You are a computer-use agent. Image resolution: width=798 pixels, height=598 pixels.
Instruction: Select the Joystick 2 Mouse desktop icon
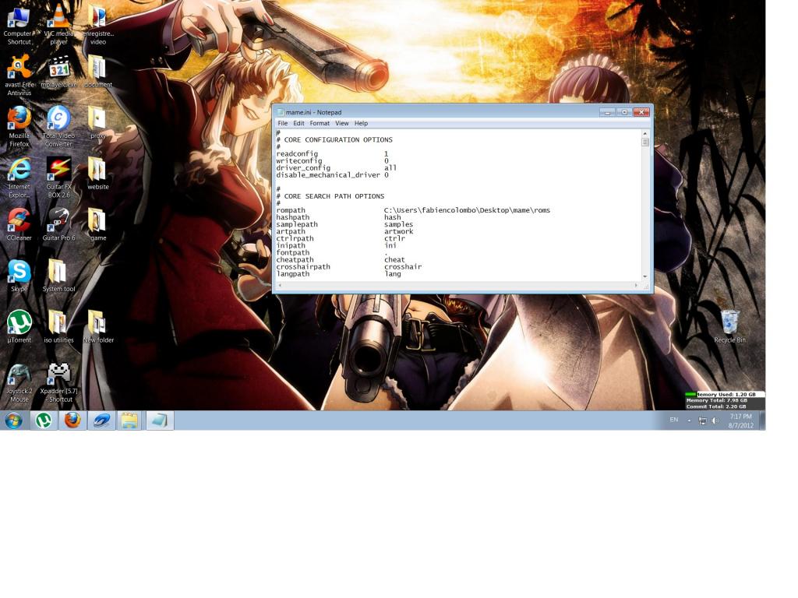[19, 382]
